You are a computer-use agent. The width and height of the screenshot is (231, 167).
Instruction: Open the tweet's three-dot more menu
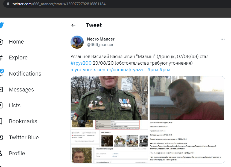(x=223, y=39)
